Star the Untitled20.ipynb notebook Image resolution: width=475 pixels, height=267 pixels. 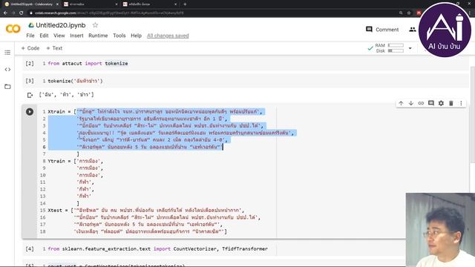tap(95, 25)
